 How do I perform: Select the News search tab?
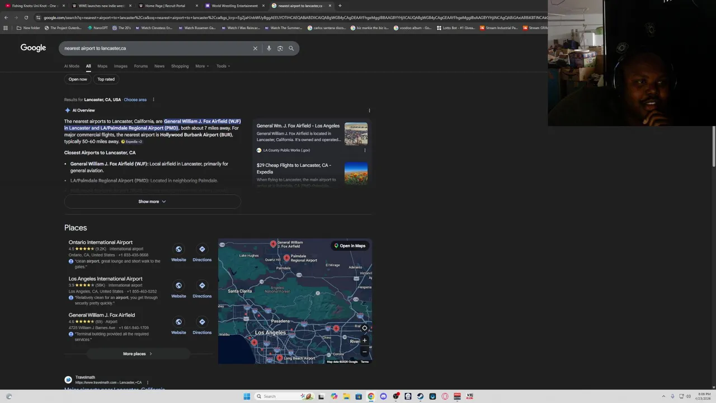(x=159, y=66)
